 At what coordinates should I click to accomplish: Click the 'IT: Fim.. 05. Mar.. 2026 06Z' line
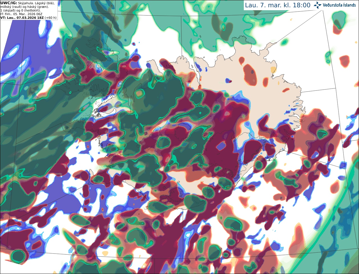(x=21, y=14)
